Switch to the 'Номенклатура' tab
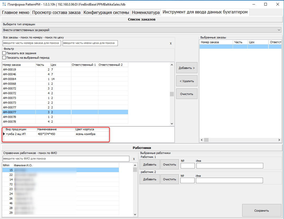The image size is (284, 219). tap(146, 12)
